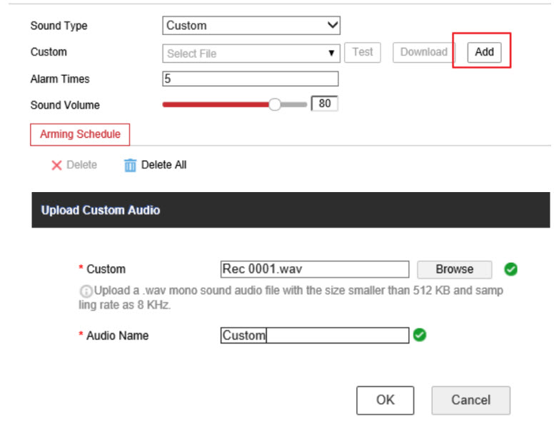Screen dimensions: 554x422
Task: Expand the Select File custom audio dropdown
Action: point(251,53)
